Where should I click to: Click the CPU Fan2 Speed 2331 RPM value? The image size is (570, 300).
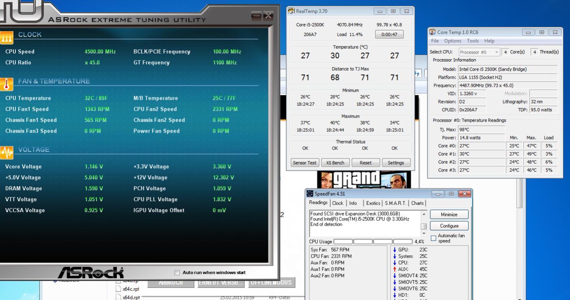click(x=225, y=109)
